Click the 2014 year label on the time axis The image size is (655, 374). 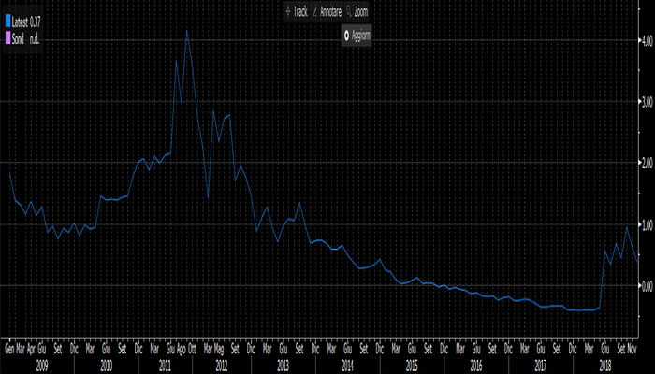(x=347, y=361)
